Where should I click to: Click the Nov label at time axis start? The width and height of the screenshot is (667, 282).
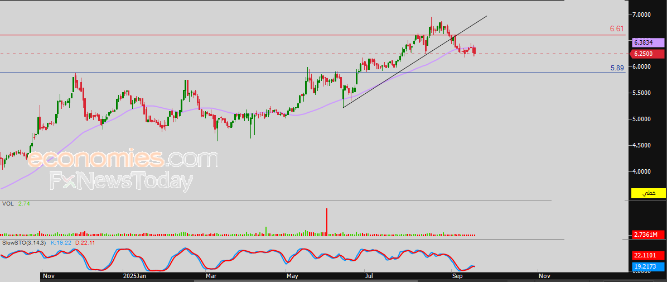pyautogui.click(x=50, y=277)
